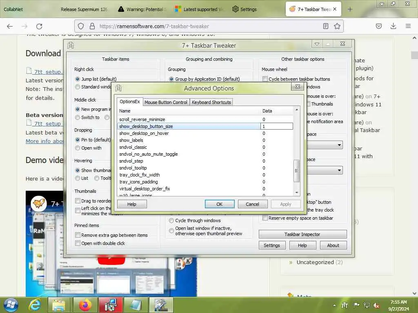This screenshot has height=313, width=418.
Task: Click OK in Advanced Options dialog
Action: [219, 204]
